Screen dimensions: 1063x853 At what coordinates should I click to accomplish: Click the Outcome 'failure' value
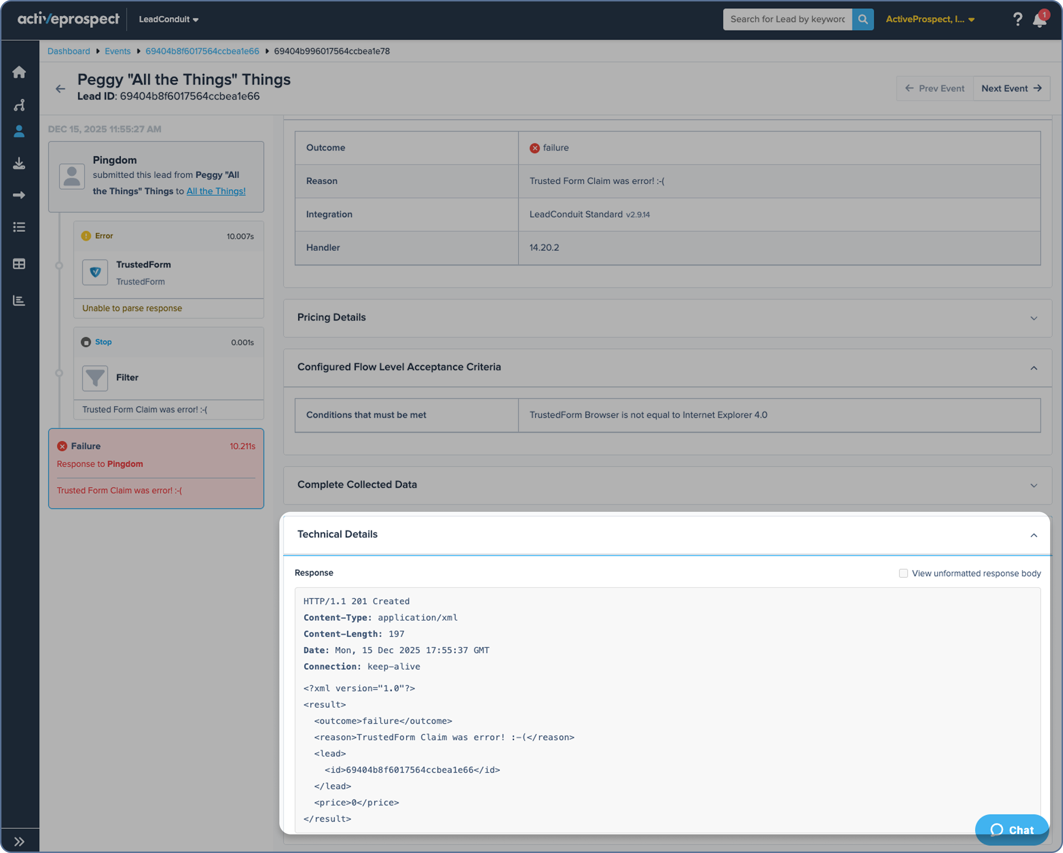point(555,148)
